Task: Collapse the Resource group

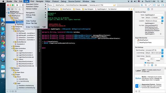Action: (x=10, y=68)
